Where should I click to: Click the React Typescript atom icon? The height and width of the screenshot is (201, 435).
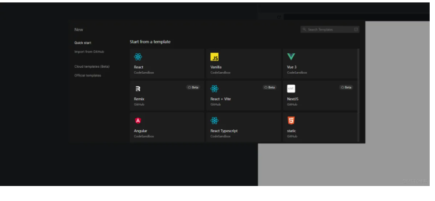[214, 121]
